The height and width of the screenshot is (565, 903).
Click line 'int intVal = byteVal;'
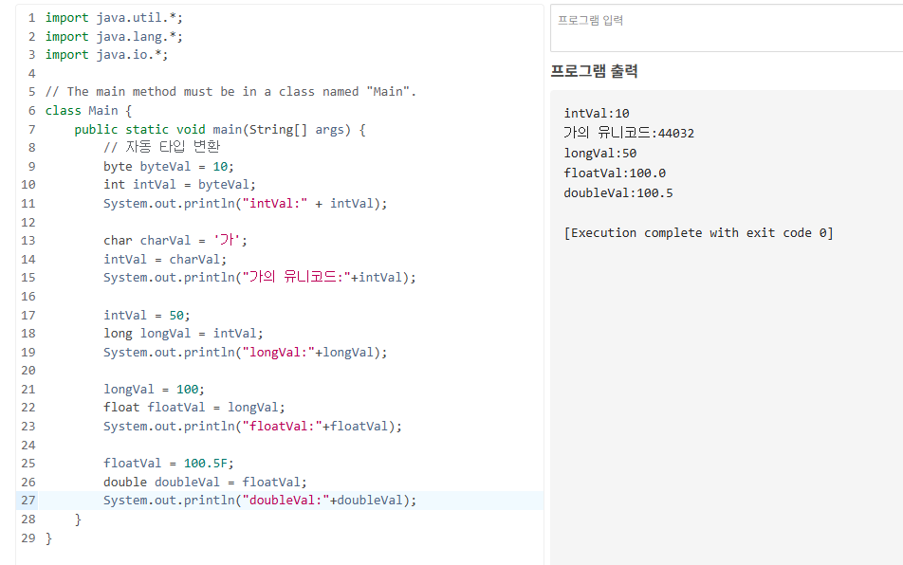179,185
